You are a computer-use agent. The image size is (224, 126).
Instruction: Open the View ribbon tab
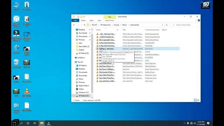[x=99, y=20]
